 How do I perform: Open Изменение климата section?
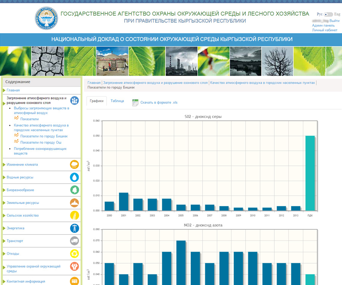(x=22, y=164)
